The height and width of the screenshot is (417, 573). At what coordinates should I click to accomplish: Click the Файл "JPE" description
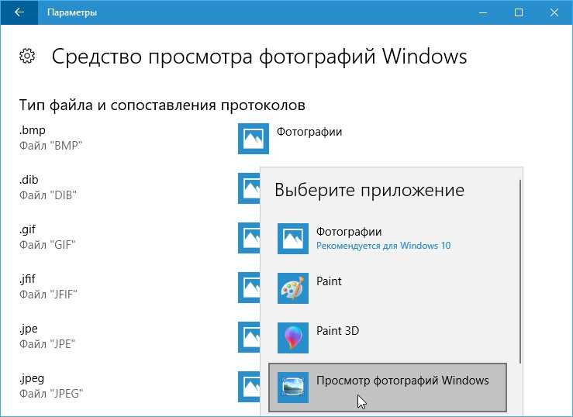tap(47, 344)
